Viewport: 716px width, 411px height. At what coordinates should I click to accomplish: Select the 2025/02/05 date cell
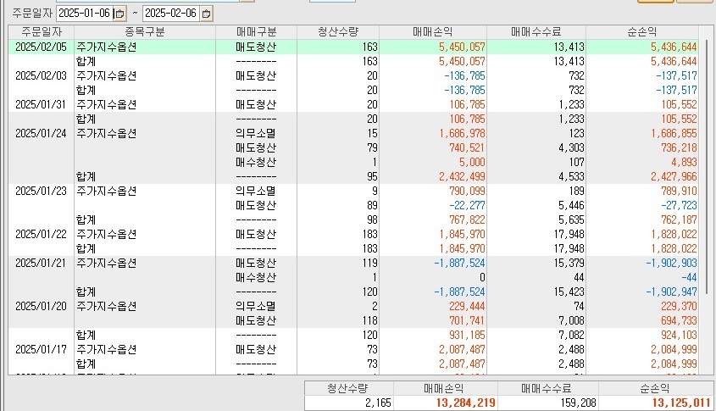coord(42,47)
